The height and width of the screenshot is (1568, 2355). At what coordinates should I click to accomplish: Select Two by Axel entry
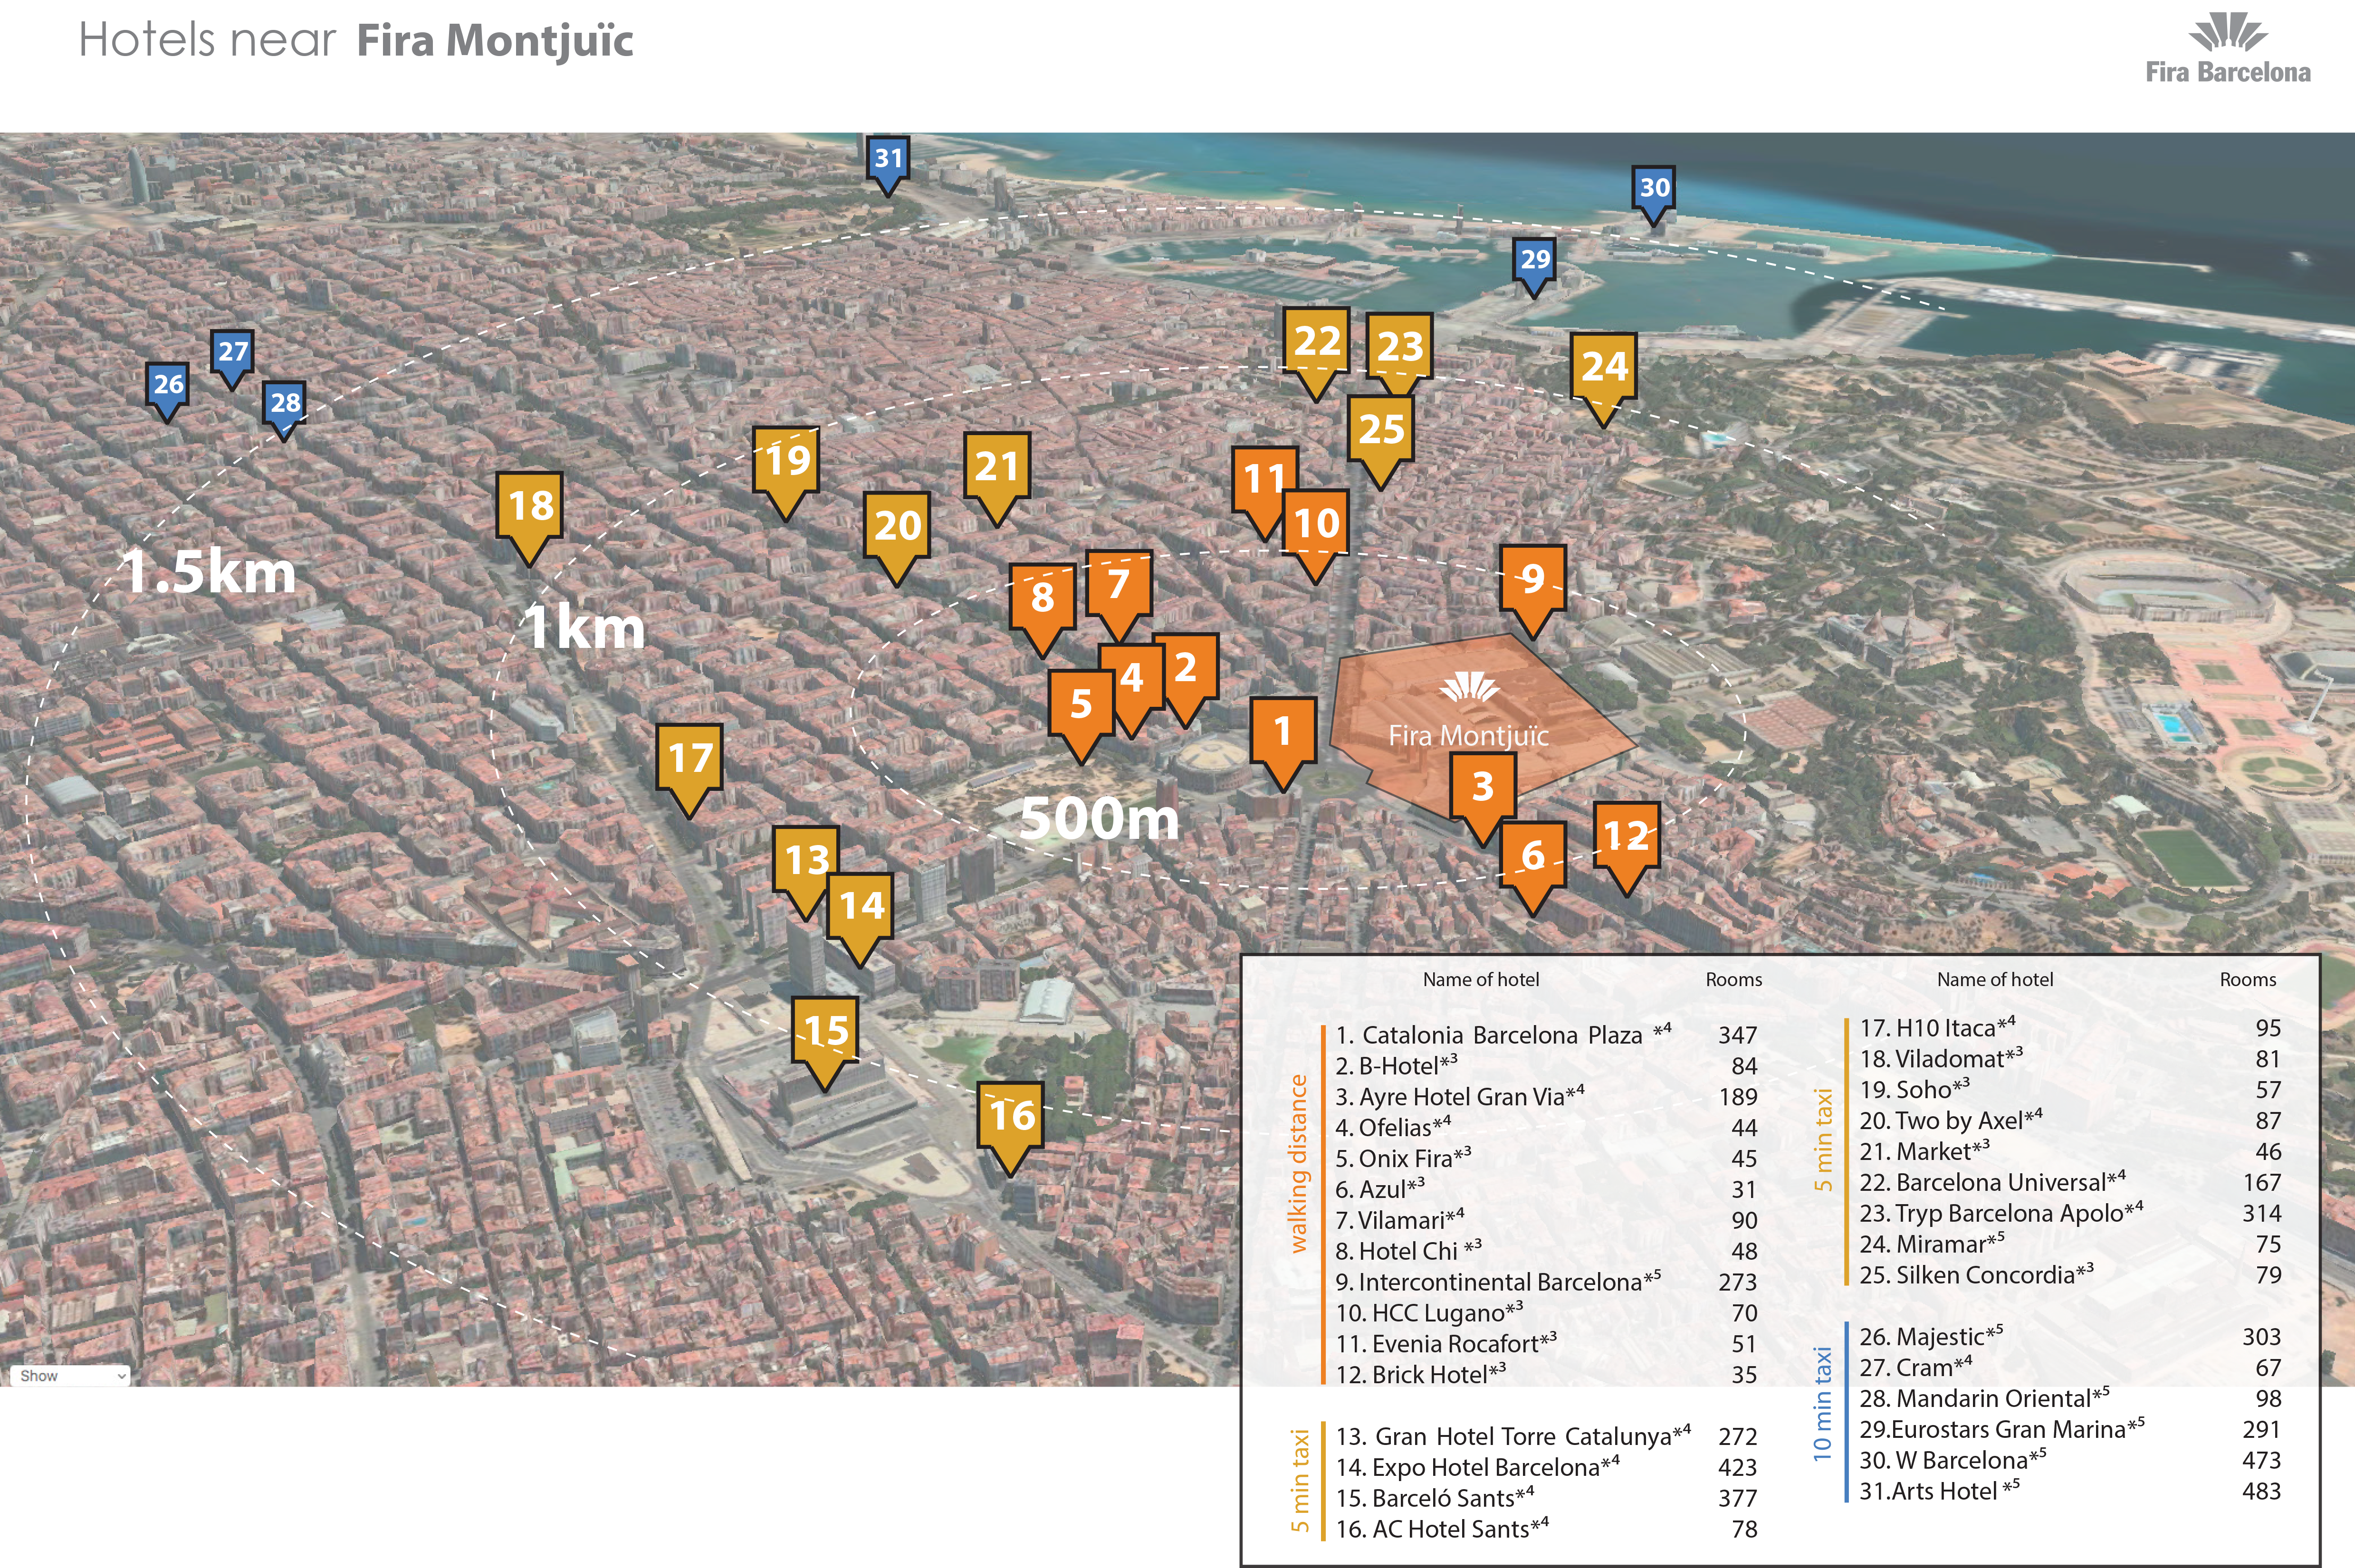pyautogui.click(x=2071, y=1121)
